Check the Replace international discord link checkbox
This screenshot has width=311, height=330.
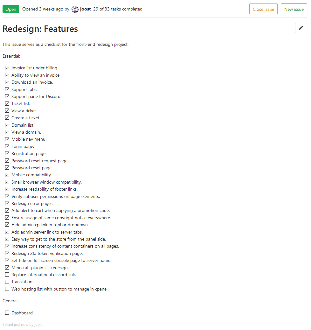click(x=7, y=275)
